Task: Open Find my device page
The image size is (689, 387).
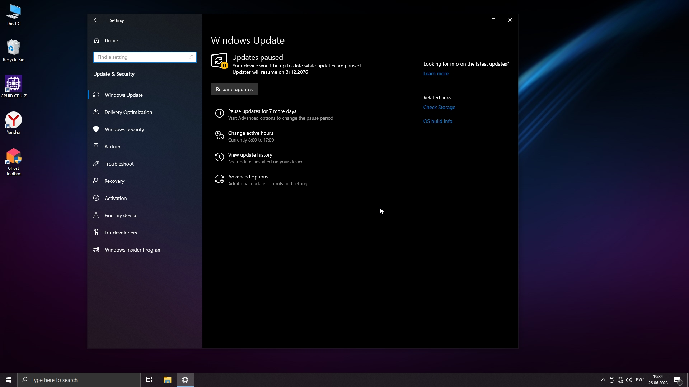Action: (x=121, y=215)
